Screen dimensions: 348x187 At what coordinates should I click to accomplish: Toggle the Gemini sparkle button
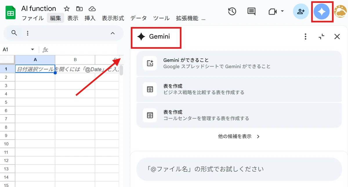click(x=322, y=12)
